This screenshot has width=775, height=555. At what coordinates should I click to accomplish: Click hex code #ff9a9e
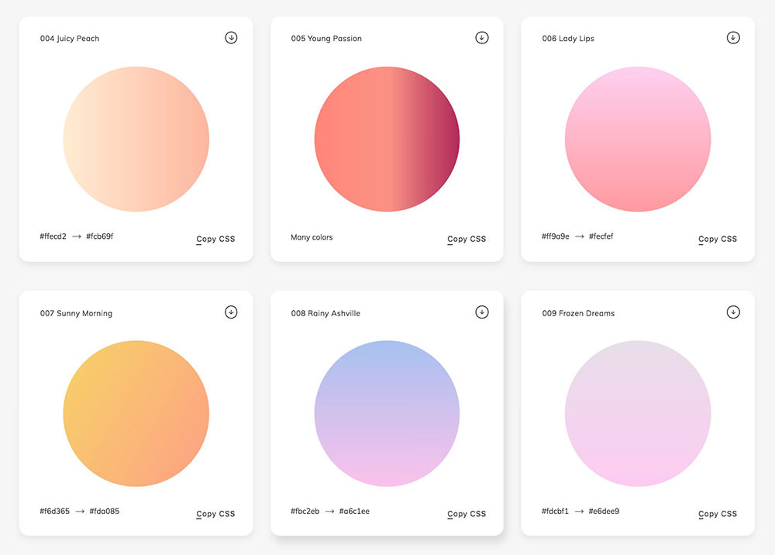(556, 236)
